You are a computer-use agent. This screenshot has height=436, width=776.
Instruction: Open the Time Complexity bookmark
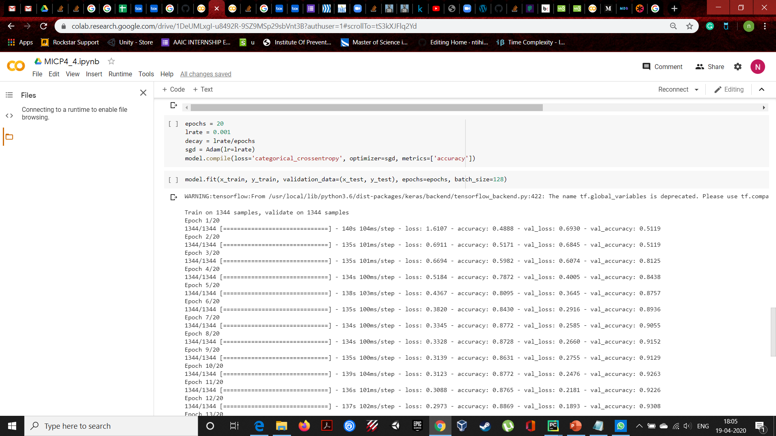[531, 42]
